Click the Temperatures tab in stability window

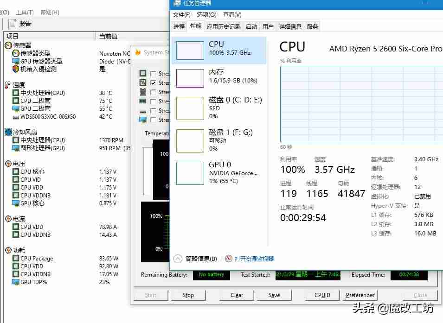tap(157, 133)
